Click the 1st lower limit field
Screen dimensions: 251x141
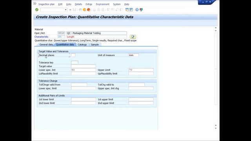[84, 99]
